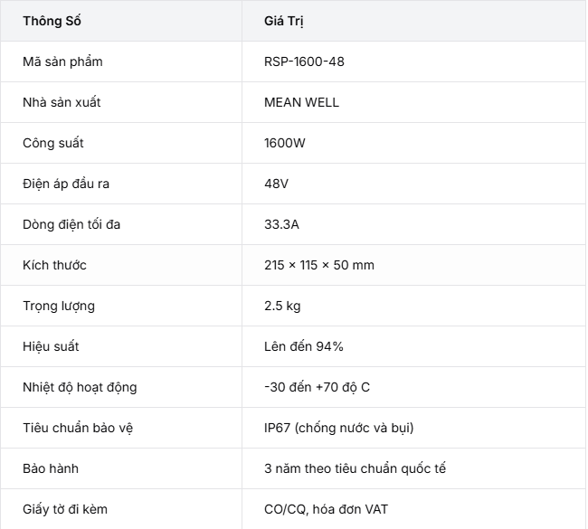The width and height of the screenshot is (588, 529).
Task: Click the 'Giá Trị' column header
Action: click(283, 21)
